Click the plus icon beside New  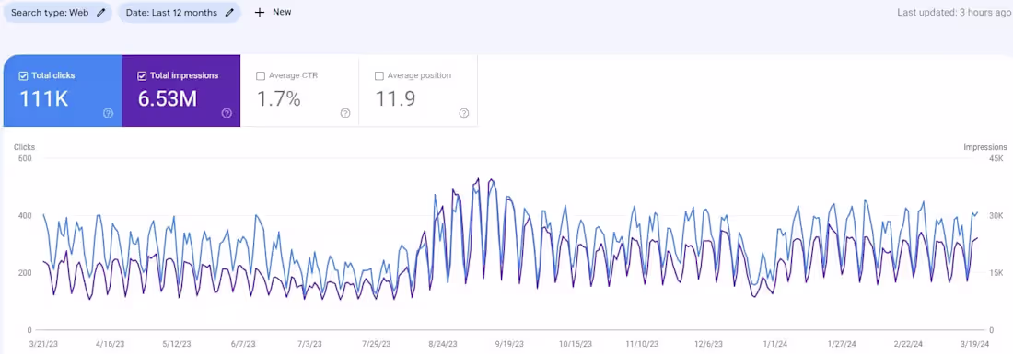pos(259,12)
